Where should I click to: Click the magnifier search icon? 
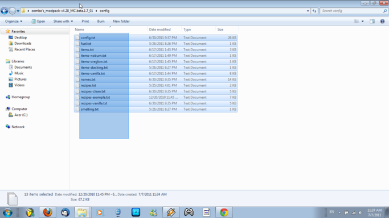point(385,11)
